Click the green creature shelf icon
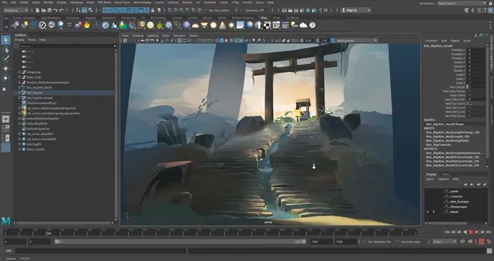Viewport: 494px width, 261px height. coord(159,25)
